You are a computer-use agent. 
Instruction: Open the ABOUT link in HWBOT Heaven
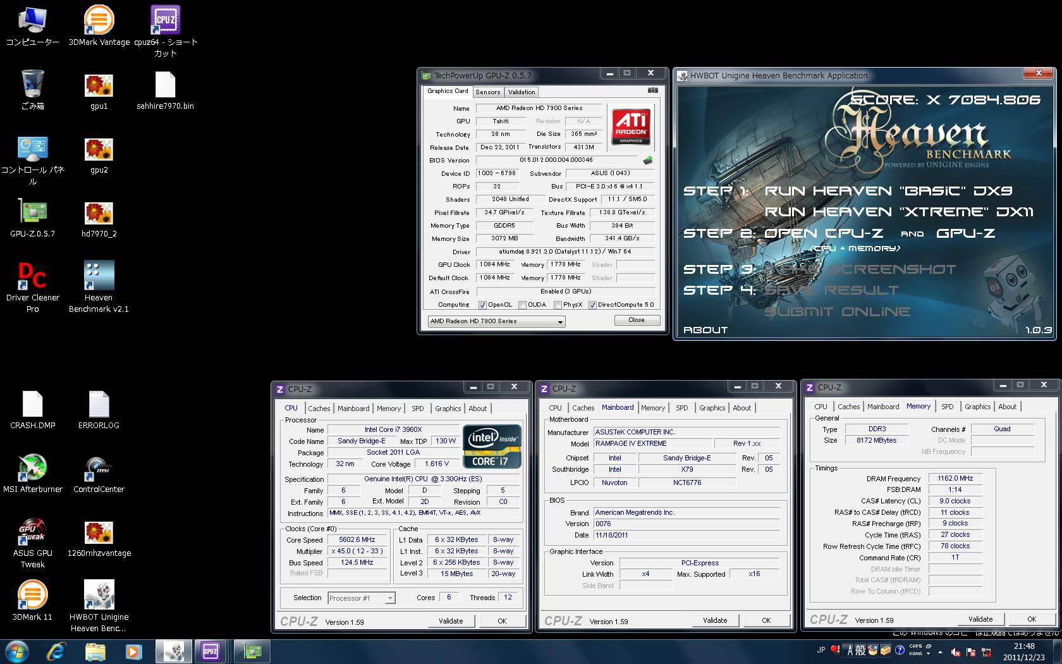click(x=705, y=330)
